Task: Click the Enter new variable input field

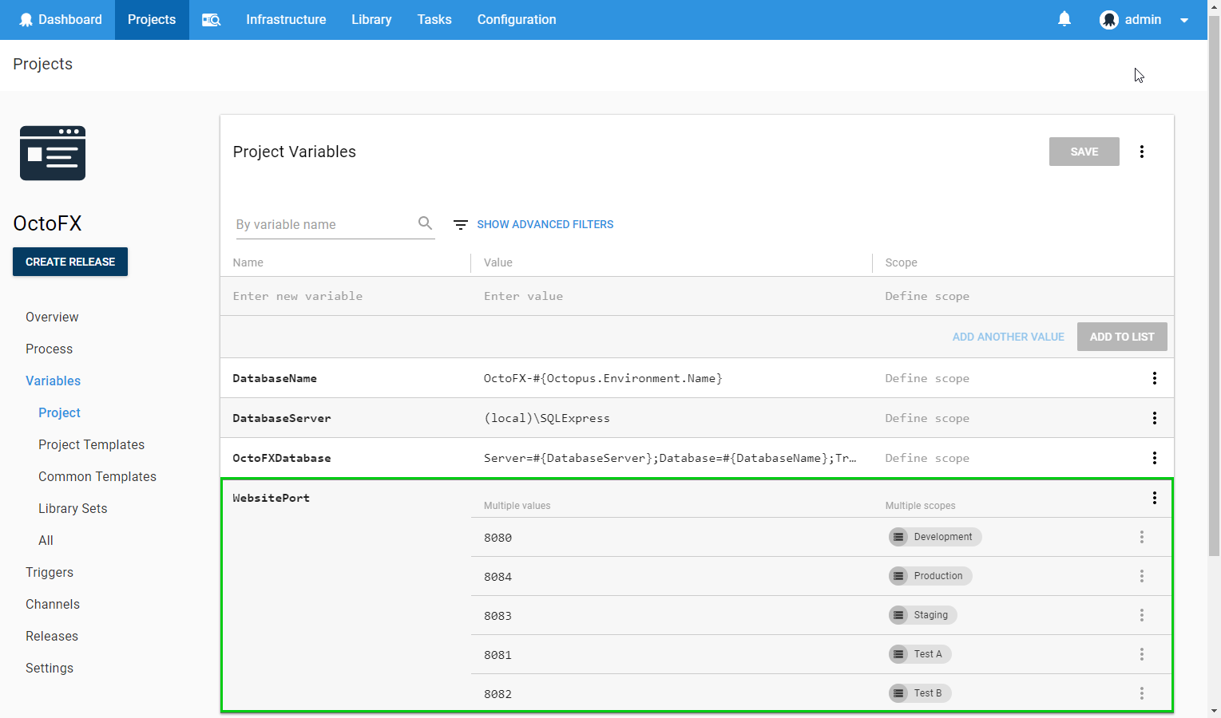Action: (x=298, y=296)
